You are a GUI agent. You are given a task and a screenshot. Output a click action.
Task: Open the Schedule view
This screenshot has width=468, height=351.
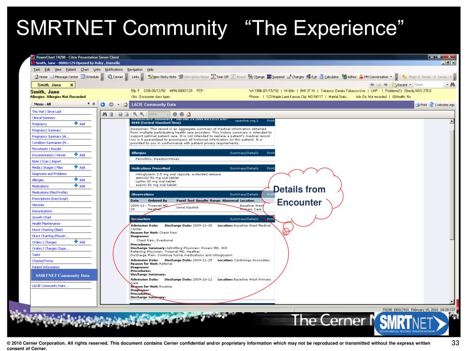pyautogui.click(x=90, y=77)
